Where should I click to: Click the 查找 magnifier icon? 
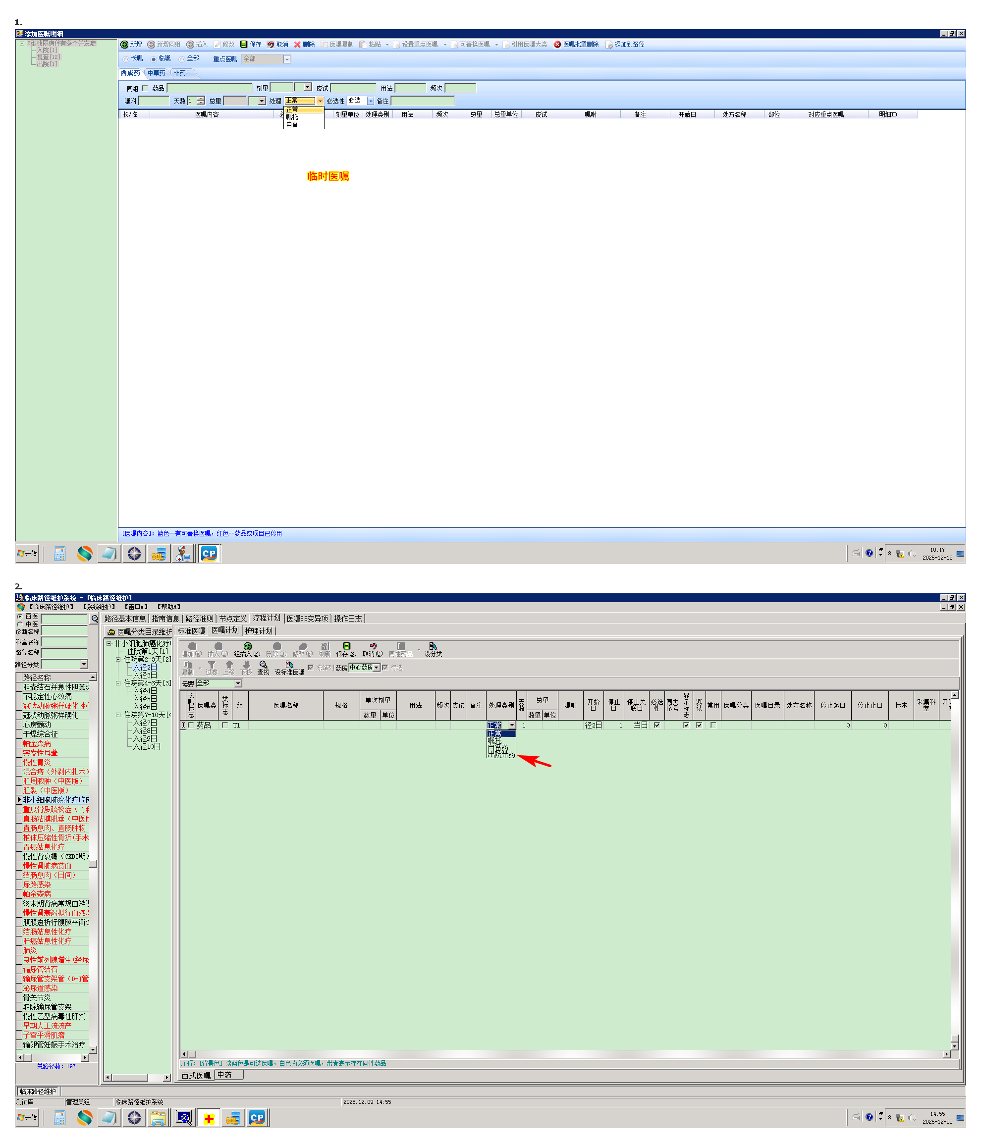tap(263, 665)
